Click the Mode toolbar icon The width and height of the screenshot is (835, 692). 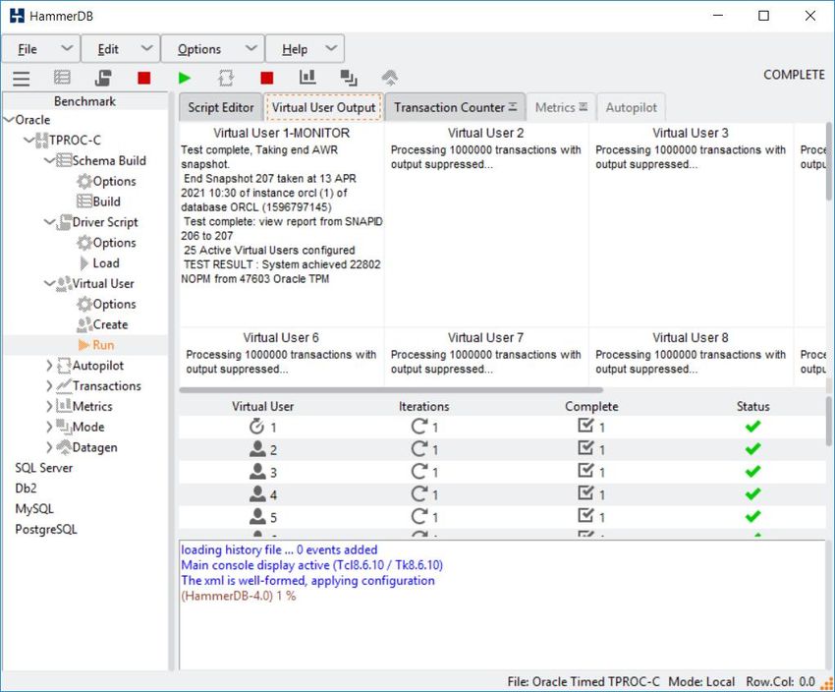[x=349, y=78]
